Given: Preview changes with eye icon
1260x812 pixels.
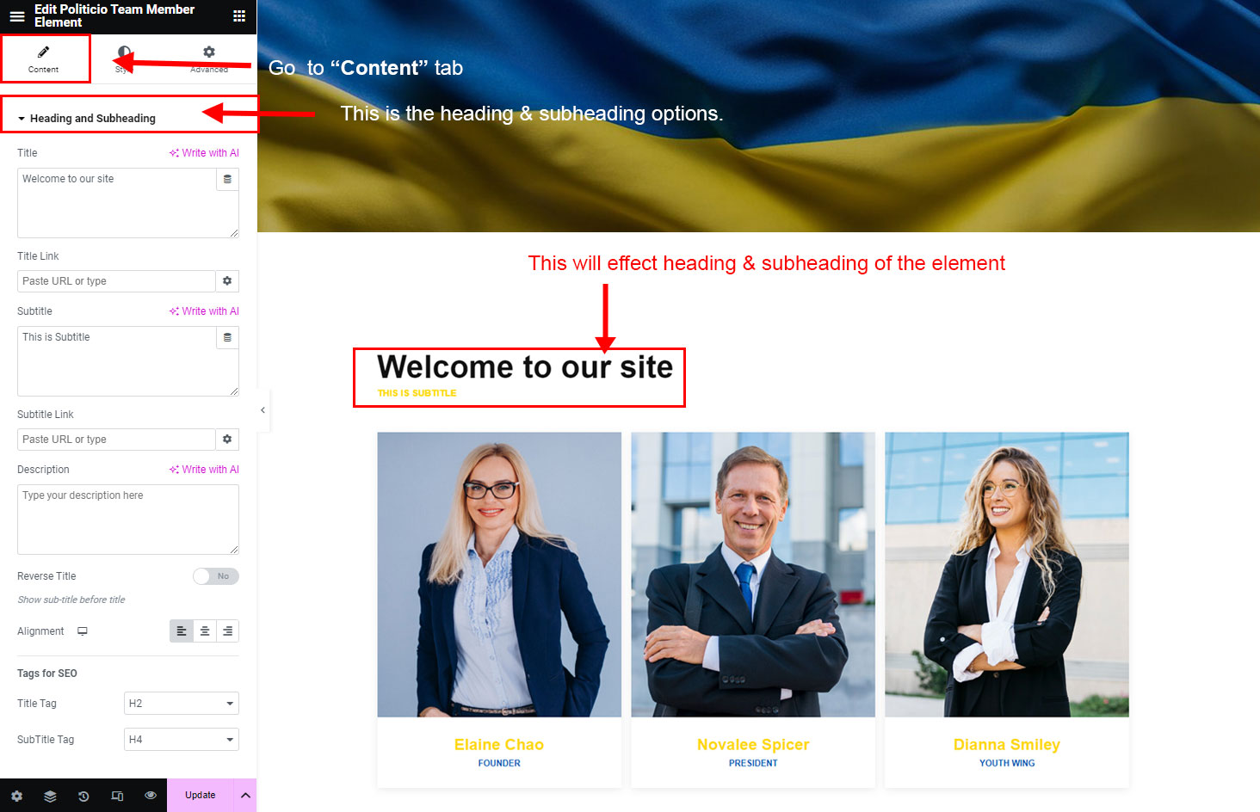Looking at the screenshot, I should click(151, 796).
